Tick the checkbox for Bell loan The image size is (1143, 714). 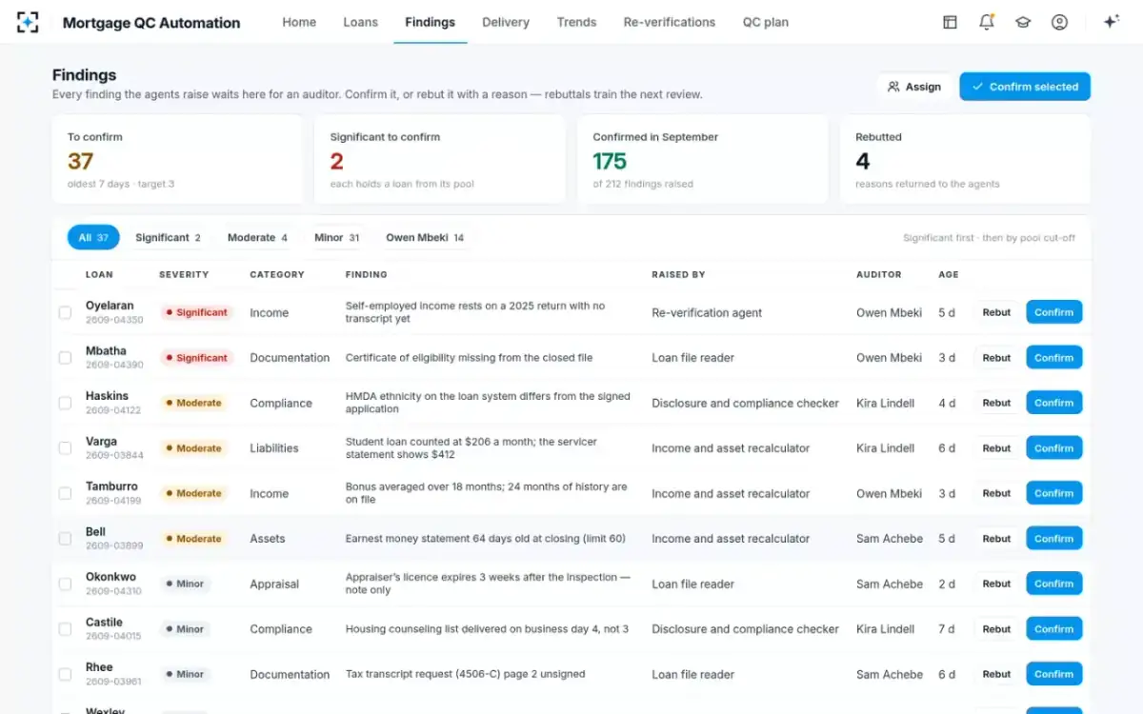pyautogui.click(x=65, y=539)
